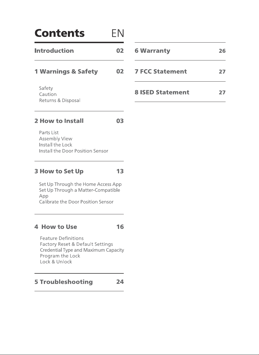
Task: Open Set Up Through the Home Access App
Action: coord(80,184)
